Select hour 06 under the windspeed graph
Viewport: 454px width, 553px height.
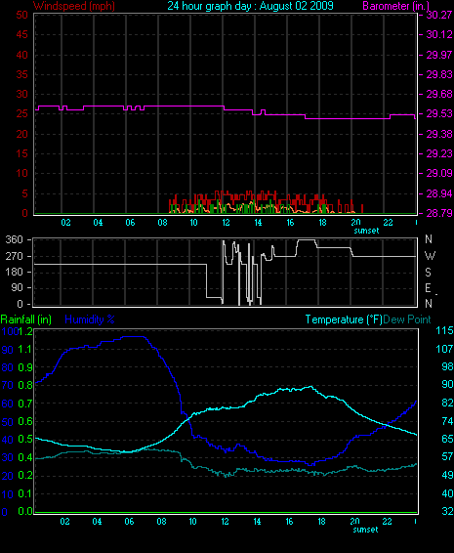[x=130, y=223]
